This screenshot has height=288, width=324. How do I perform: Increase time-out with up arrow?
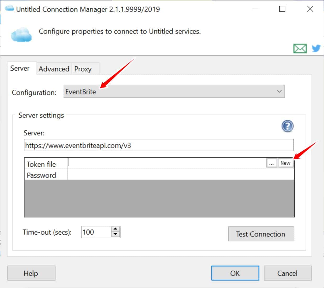pyautogui.click(x=116, y=229)
